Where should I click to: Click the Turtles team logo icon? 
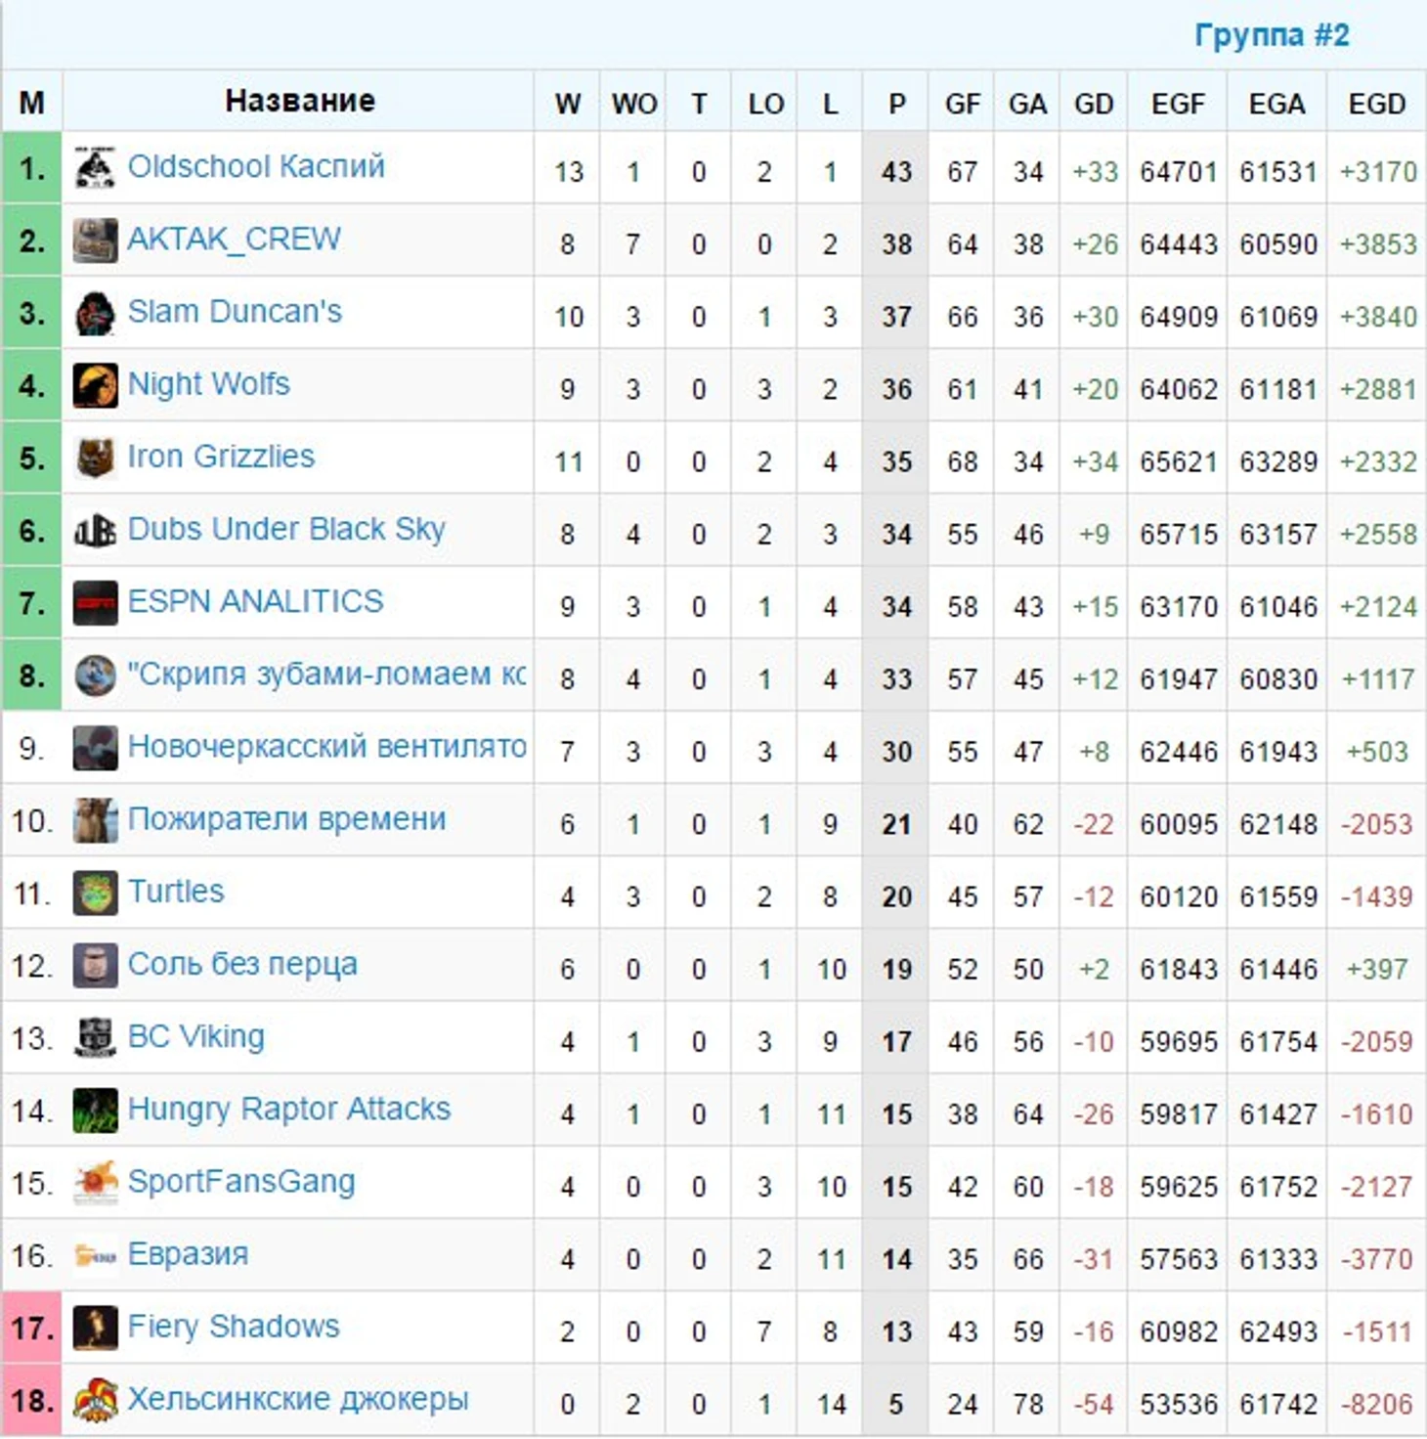[95, 893]
